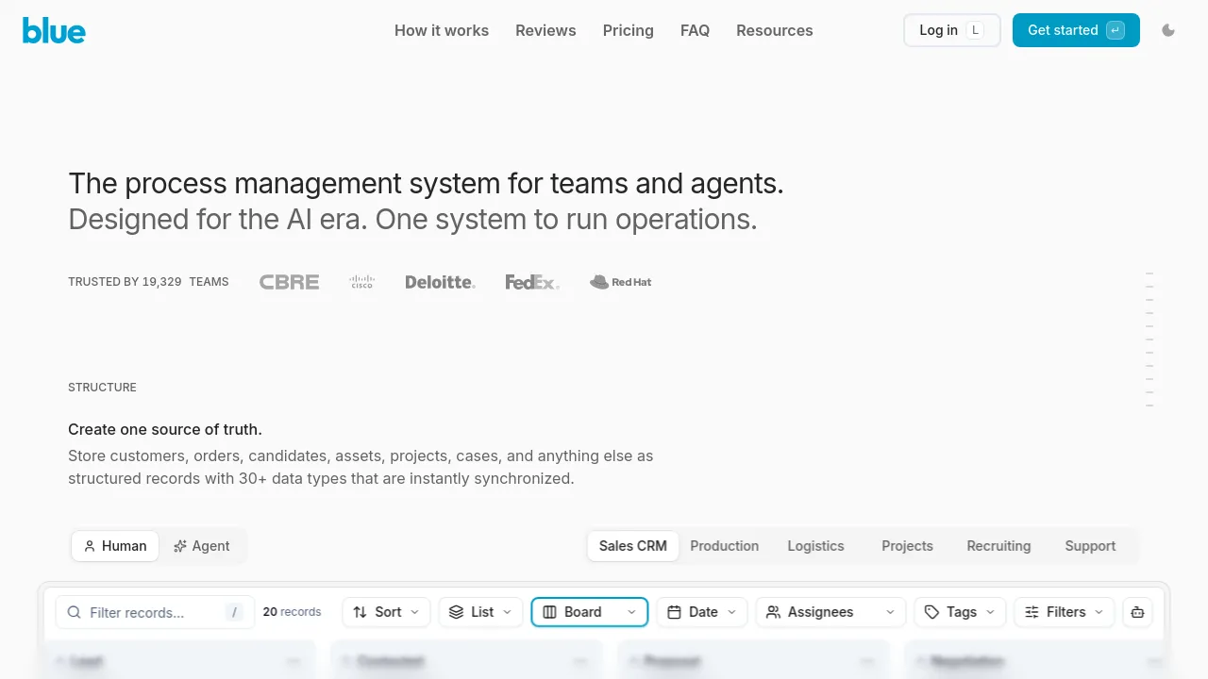Toggle dark mode moon icon
Image resolution: width=1208 pixels, height=679 pixels.
tap(1168, 30)
